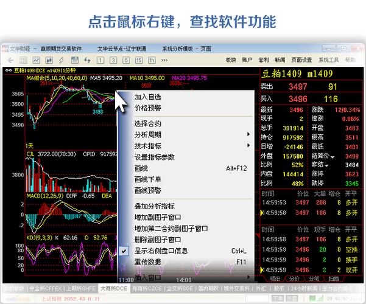The width and height of the screenshot is (366, 304).
Task: Open the 结算价 dropdown arrow
Action: click(x=332, y=157)
